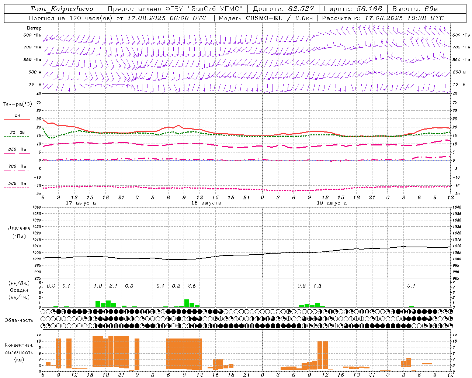Select the 0.8 precipitation total
Viewport: 472px width, 378px height.
pos(302,286)
